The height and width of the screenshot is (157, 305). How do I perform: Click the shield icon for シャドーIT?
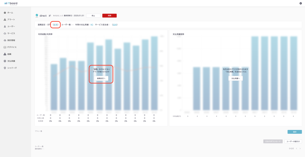(x=5, y=68)
